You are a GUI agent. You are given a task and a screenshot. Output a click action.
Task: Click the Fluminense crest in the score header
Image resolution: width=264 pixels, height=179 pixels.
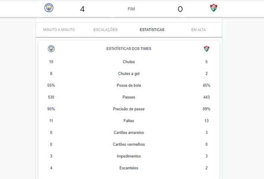tap(214, 8)
